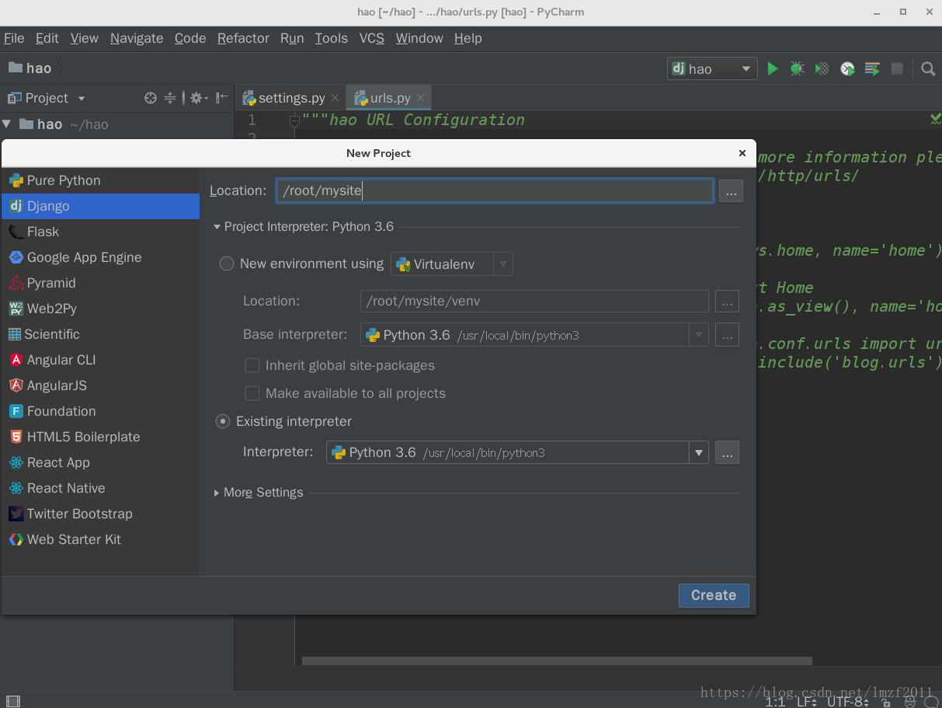Open the Tools menu

click(332, 38)
